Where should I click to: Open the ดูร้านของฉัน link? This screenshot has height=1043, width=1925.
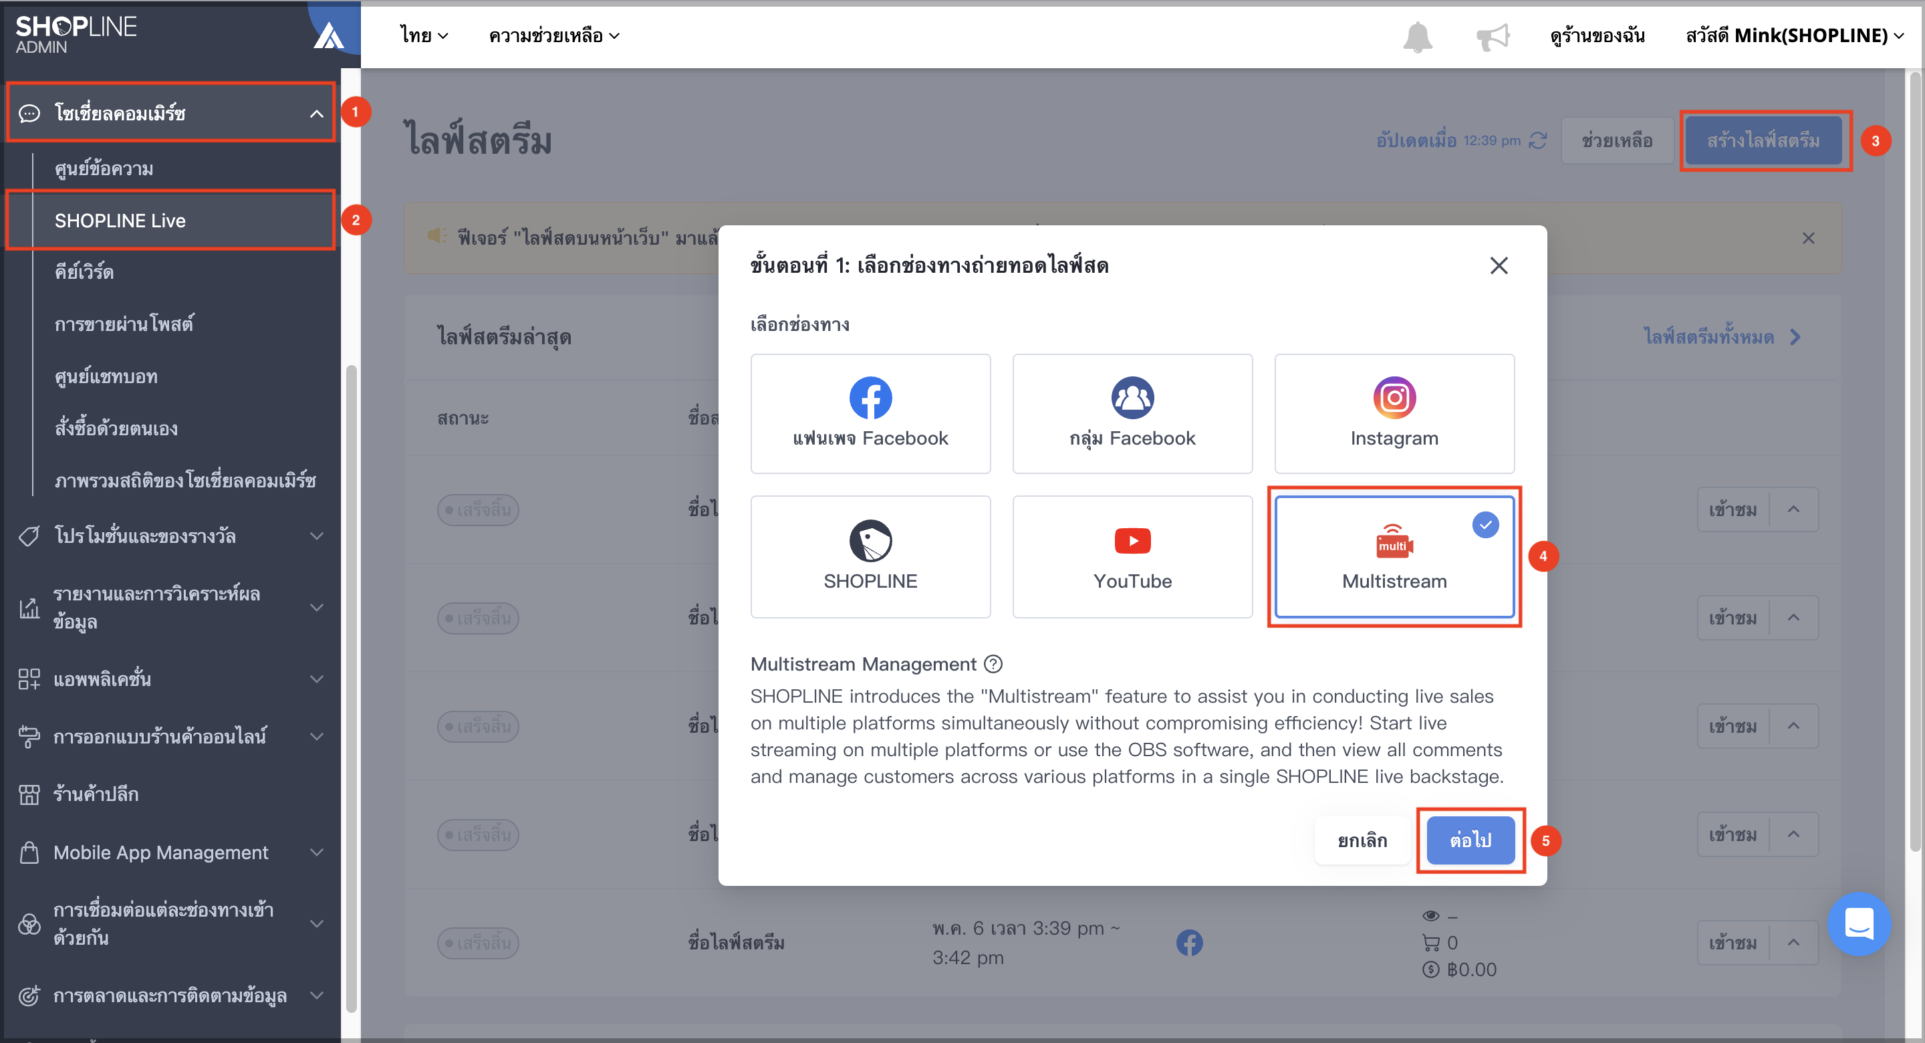click(1597, 36)
